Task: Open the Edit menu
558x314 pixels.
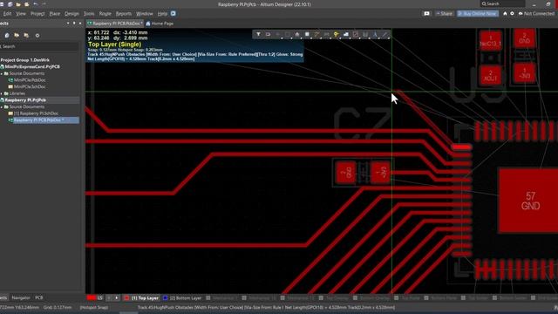Action: tap(7, 14)
